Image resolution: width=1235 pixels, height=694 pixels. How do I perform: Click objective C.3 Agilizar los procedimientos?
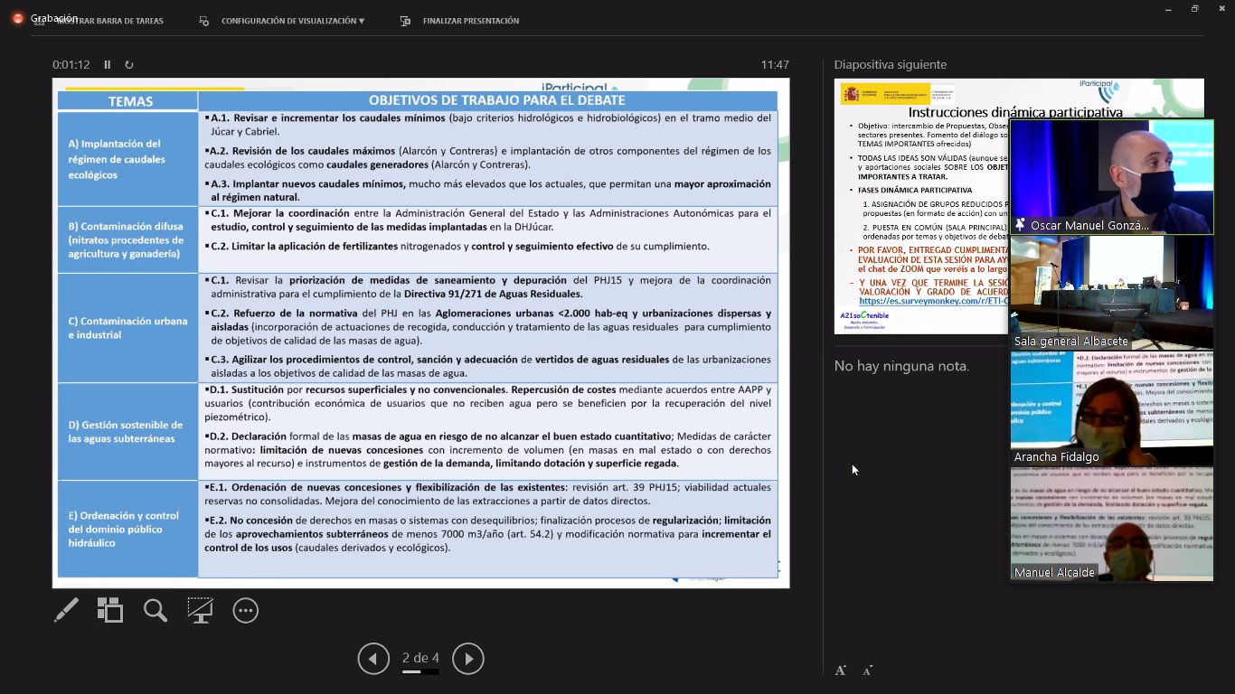pos(488,366)
